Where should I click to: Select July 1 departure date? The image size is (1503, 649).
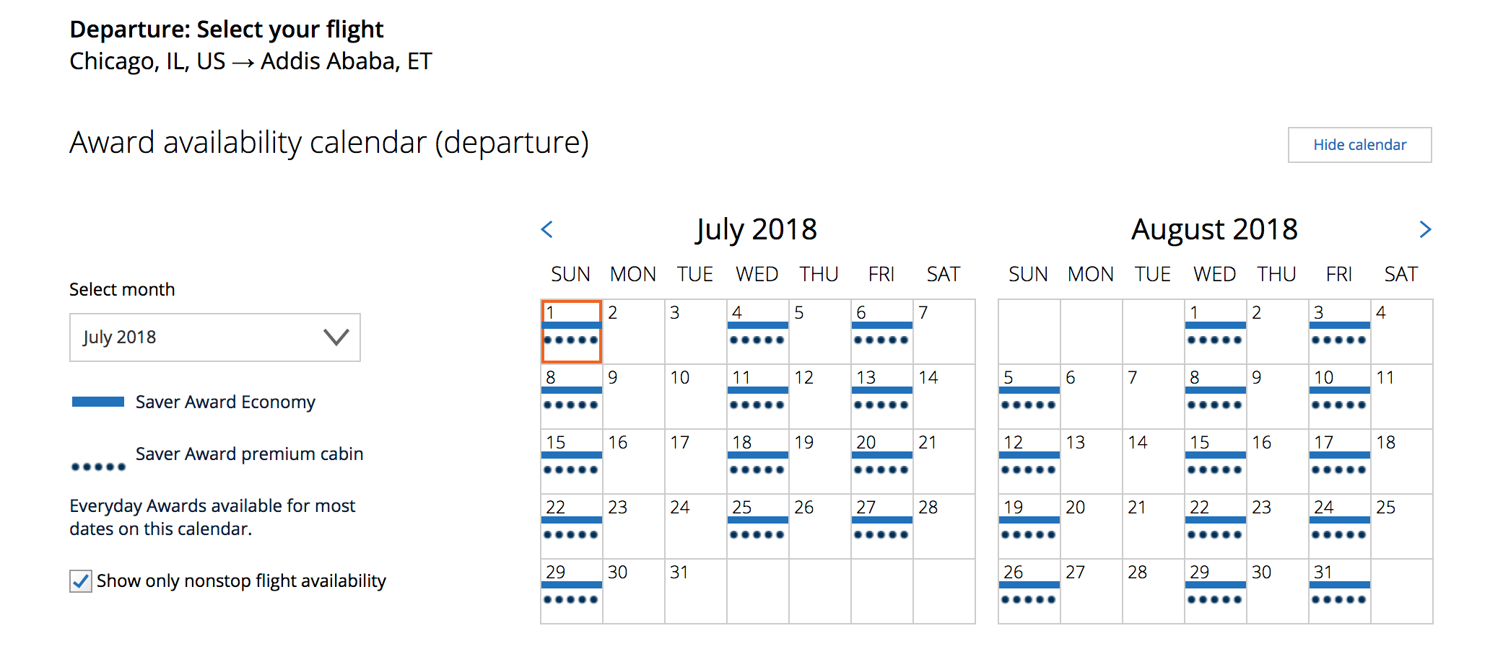point(571,331)
